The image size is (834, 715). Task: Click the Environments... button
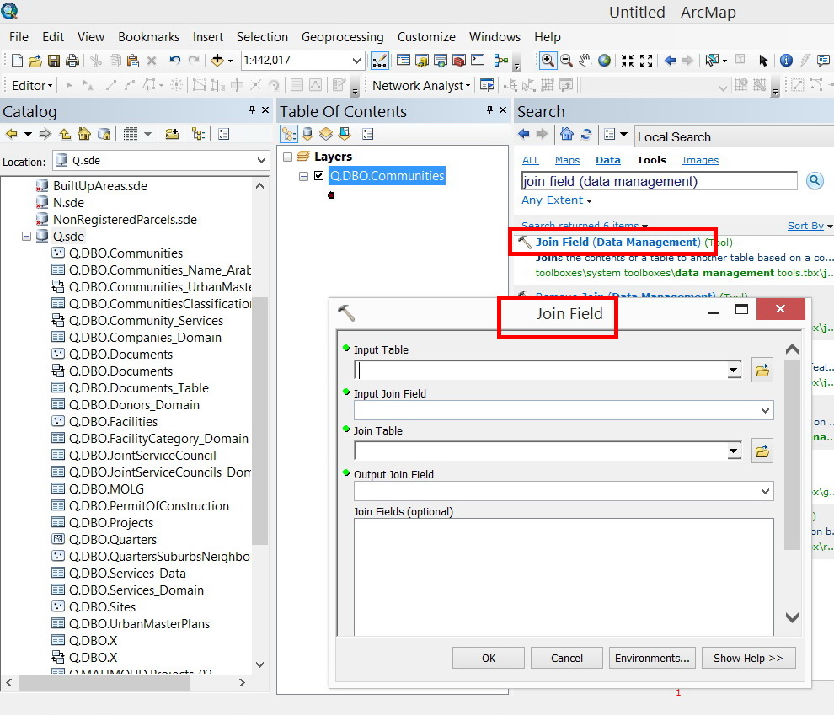coord(652,658)
